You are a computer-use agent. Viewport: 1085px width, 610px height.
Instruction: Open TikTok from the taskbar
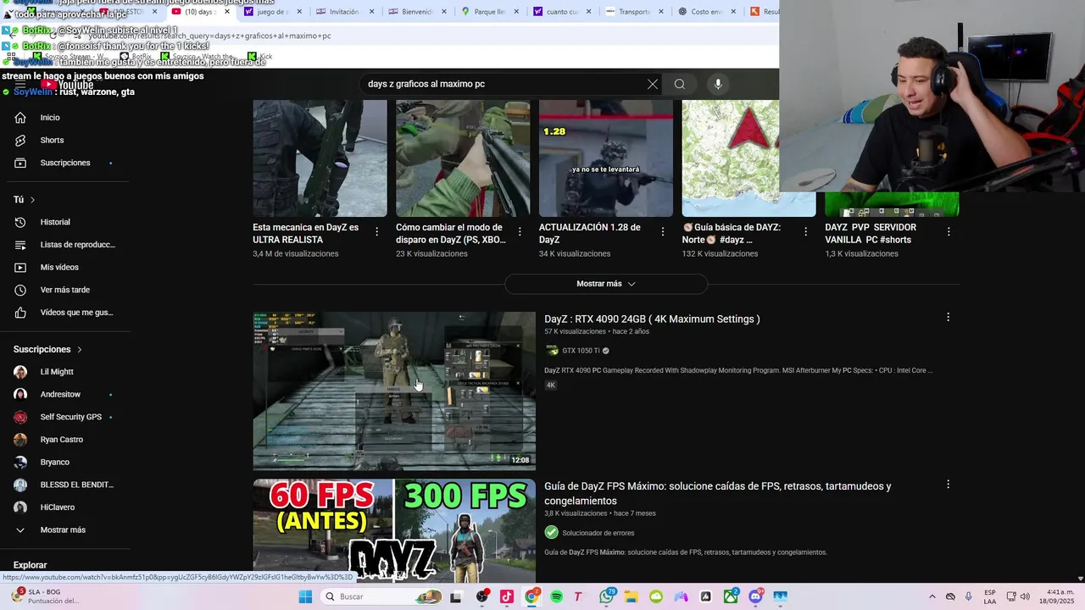(507, 596)
